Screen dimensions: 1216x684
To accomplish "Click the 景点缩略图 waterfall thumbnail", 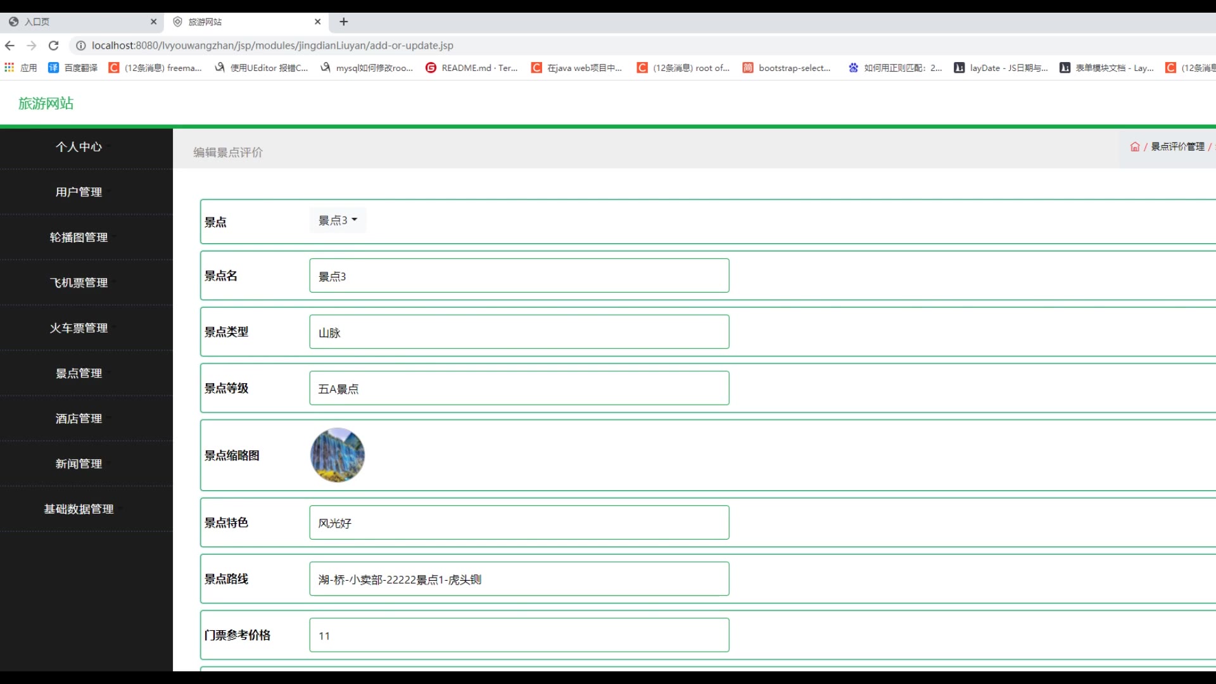I will pos(337,455).
